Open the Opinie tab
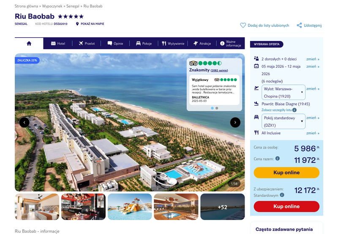The image size is (338, 234). coord(115,44)
